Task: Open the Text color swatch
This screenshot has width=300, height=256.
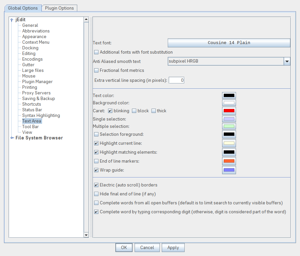Action: pos(229,95)
